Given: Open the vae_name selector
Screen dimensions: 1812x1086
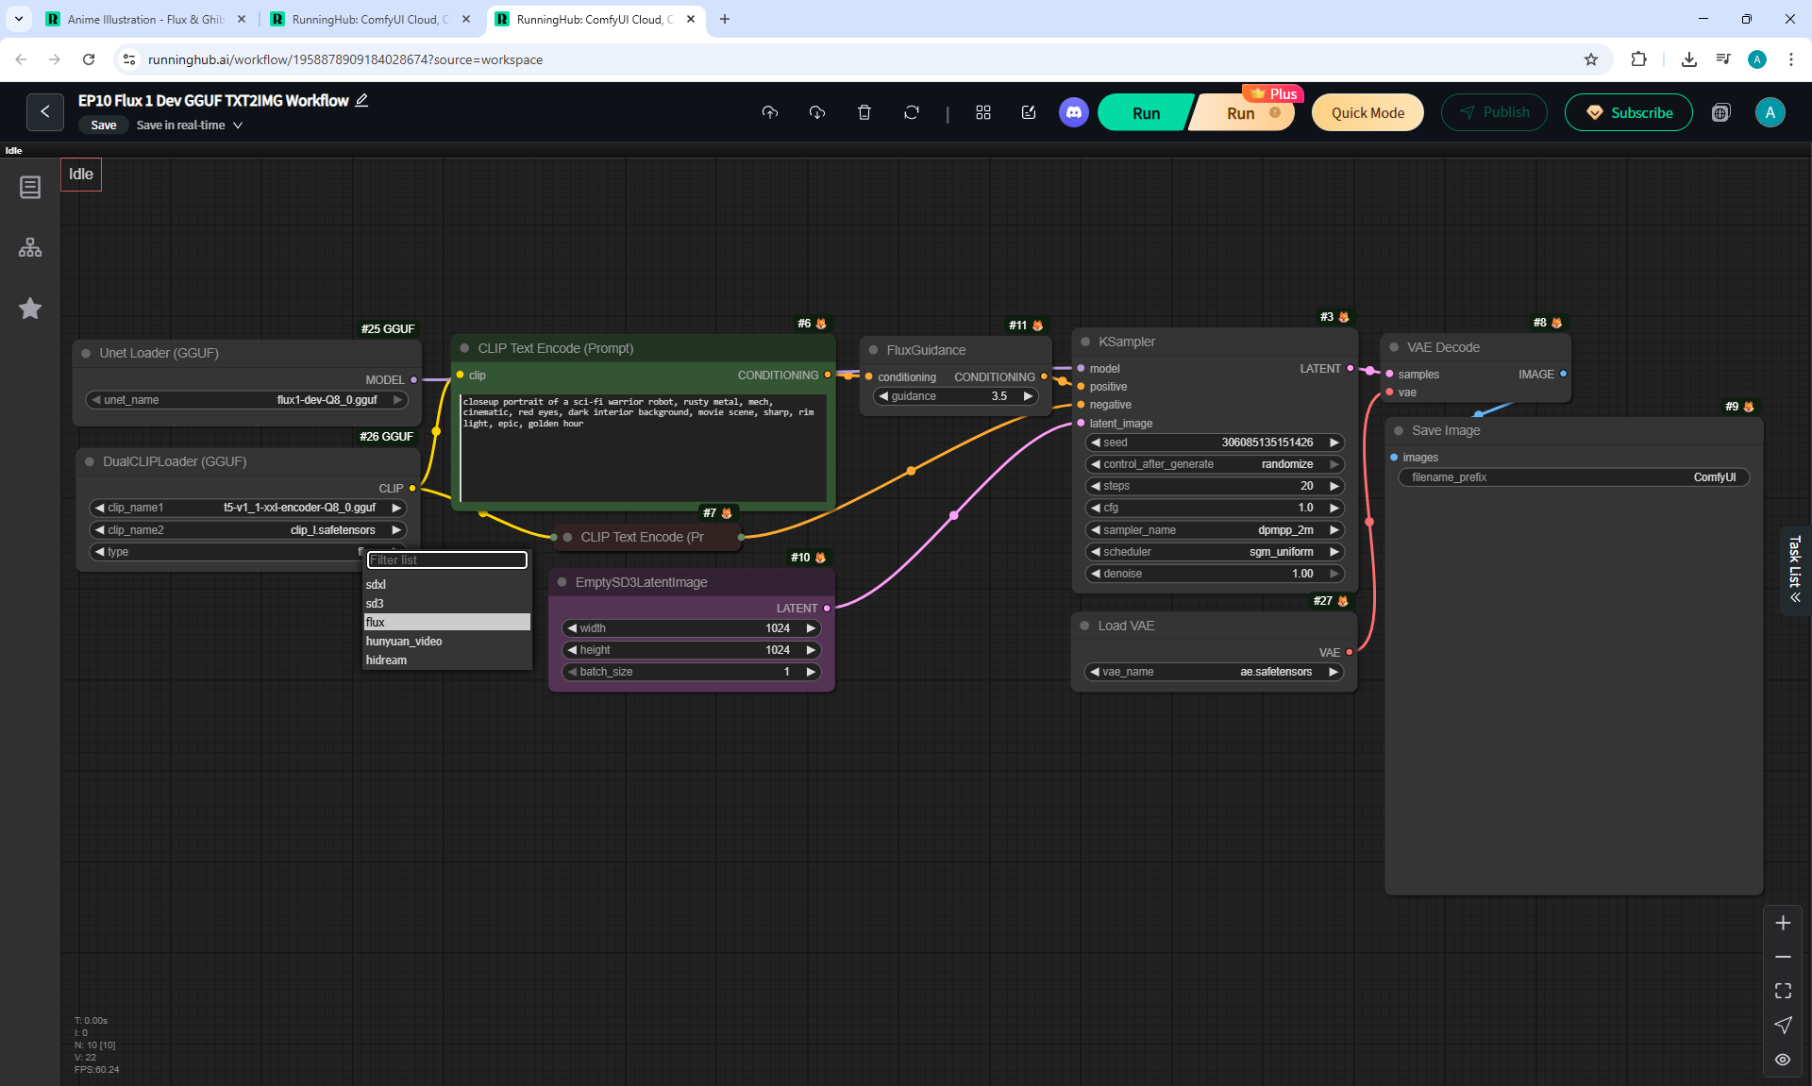Looking at the screenshot, I should [x=1214, y=672].
